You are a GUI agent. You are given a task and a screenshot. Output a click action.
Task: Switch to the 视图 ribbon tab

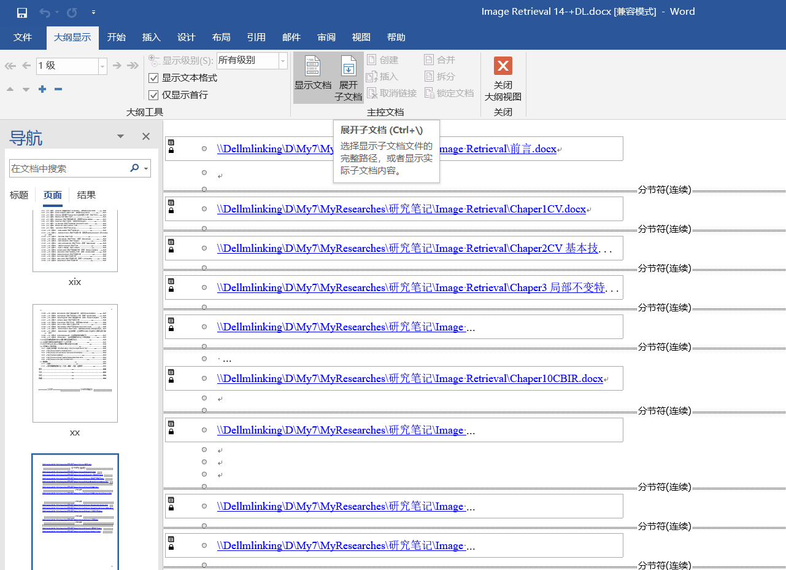[361, 37]
